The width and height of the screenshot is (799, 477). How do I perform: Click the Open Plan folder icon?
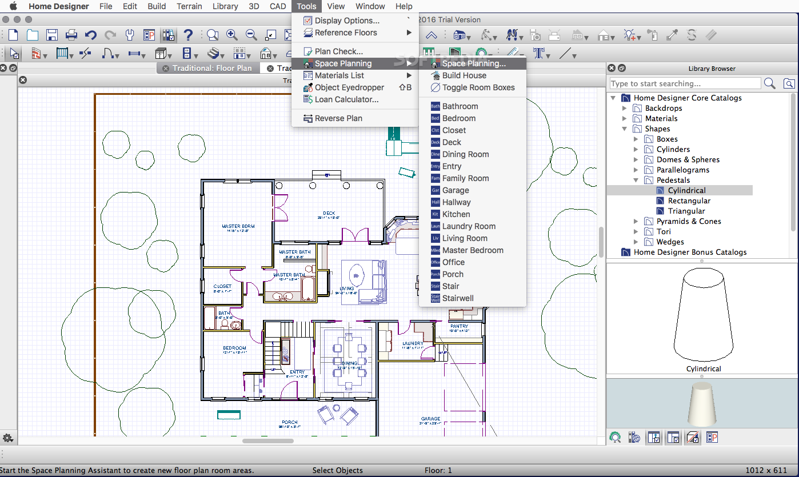click(33, 35)
